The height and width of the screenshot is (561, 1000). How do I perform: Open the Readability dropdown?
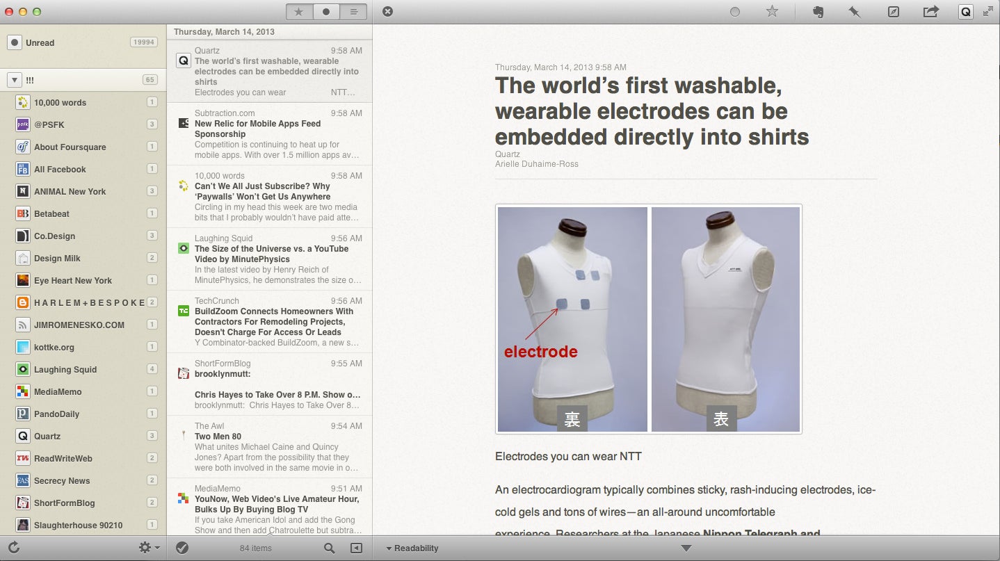(412, 548)
